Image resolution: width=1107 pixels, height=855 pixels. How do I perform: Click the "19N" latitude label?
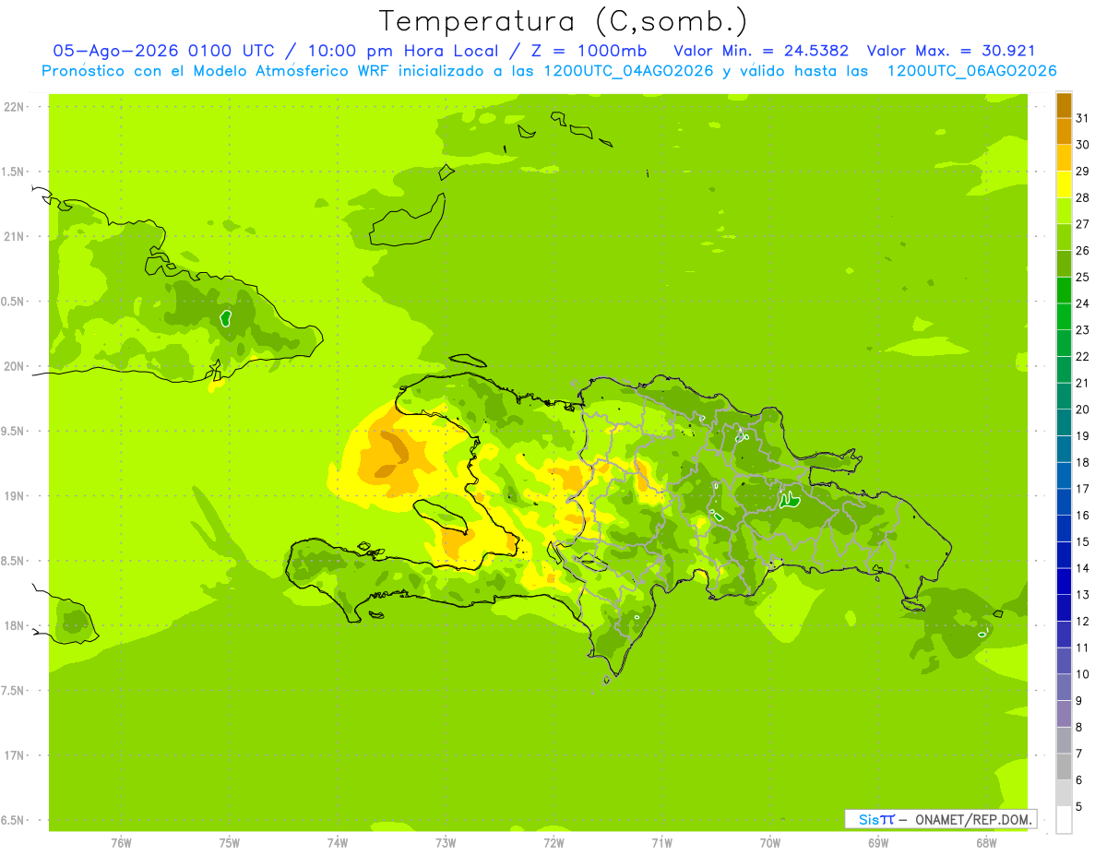15,495
